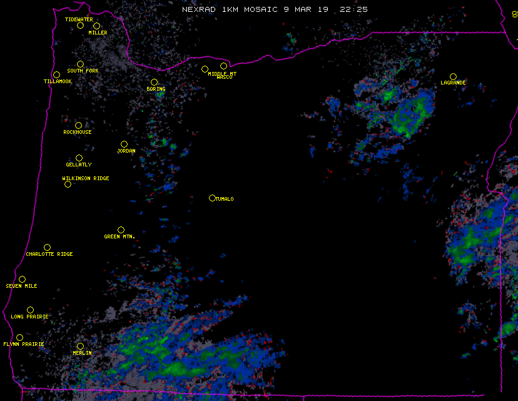The image size is (518, 401).
Task: Click the Charlotte Ridge station marker
Action: [47, 248]
